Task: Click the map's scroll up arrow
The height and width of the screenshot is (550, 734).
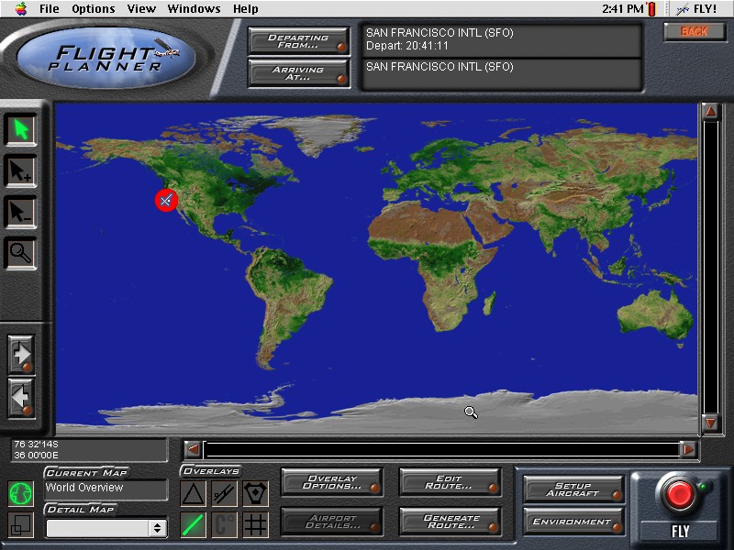Action: tap(710, 111)
